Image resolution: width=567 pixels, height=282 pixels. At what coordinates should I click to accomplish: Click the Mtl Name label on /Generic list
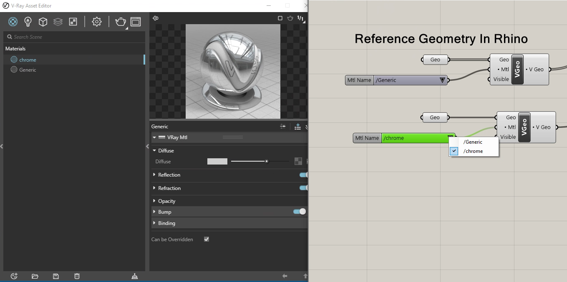pos(359,80)
